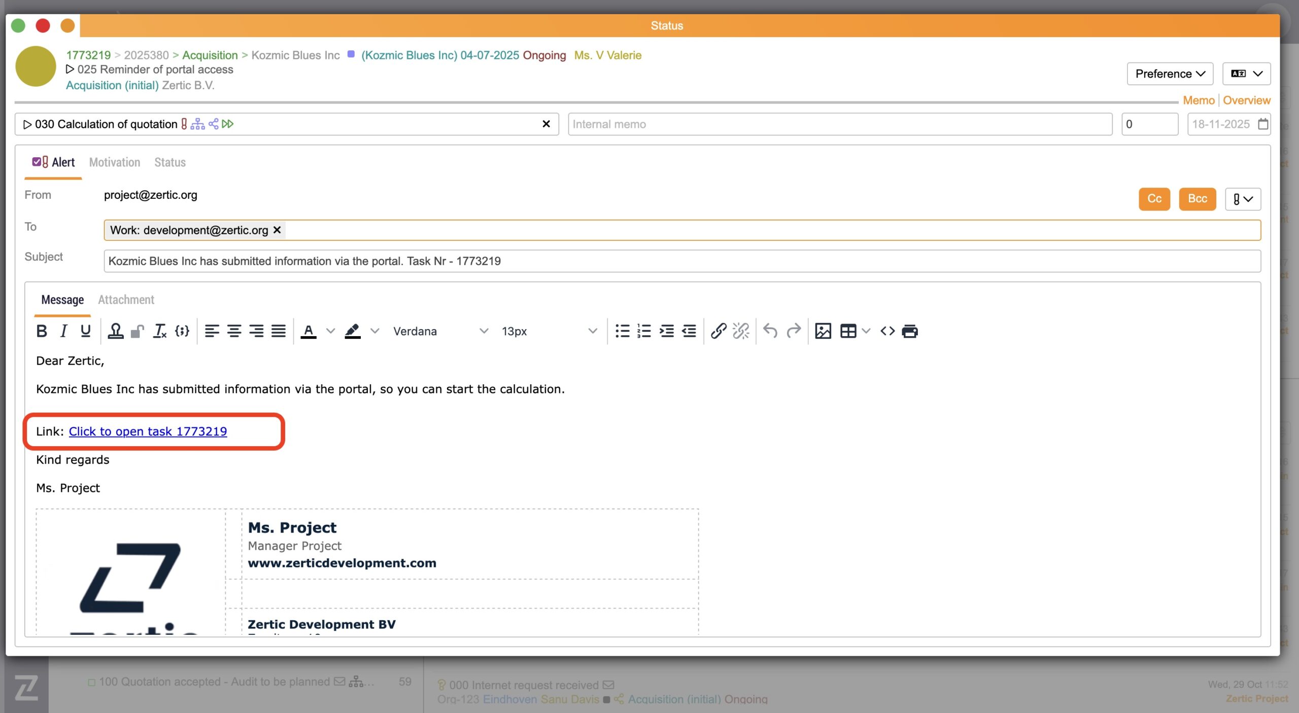1299x713 pixels.
Task: Toggle the Alert checkbox
Action: pyautogui.click(x=37, y=162)
